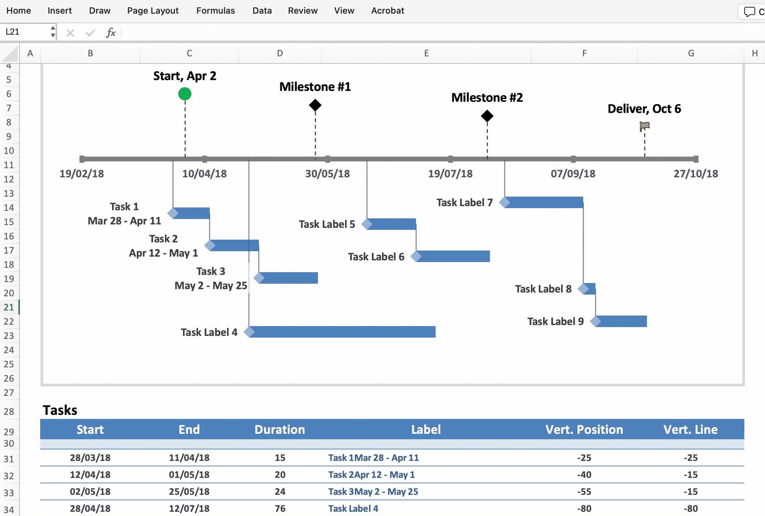Open the Comments speech bubble button
The height and width of the screenshot is (516, 765).
click(750, 11)
